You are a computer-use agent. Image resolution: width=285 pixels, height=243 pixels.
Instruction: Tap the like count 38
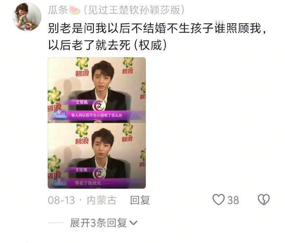233,200
